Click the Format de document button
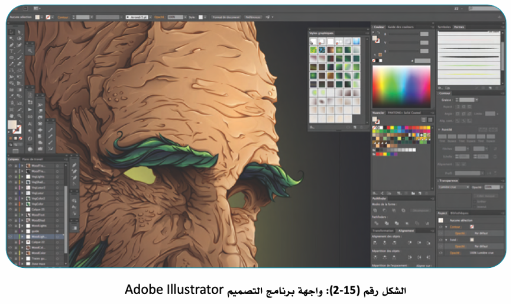The image size is (512, 304). point(226,17)
